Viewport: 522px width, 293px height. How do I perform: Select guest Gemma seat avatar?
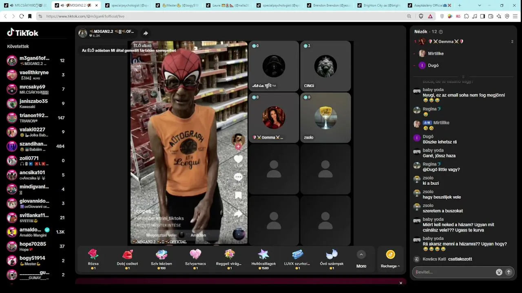coord(274,118)
